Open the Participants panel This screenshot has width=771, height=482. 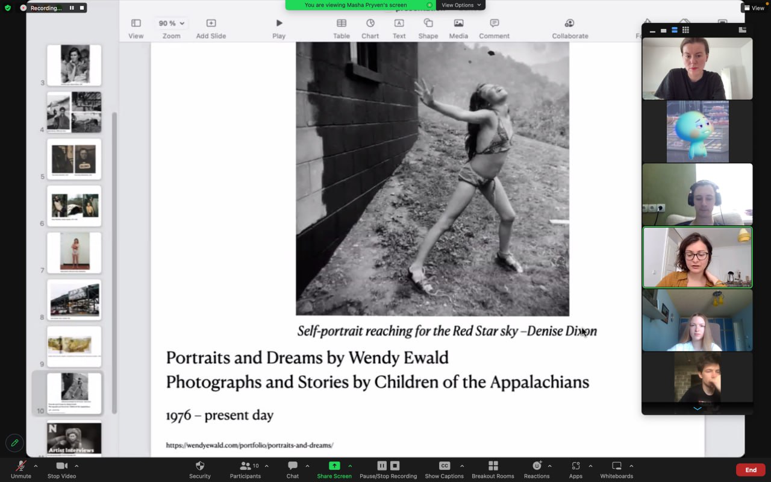245,469
